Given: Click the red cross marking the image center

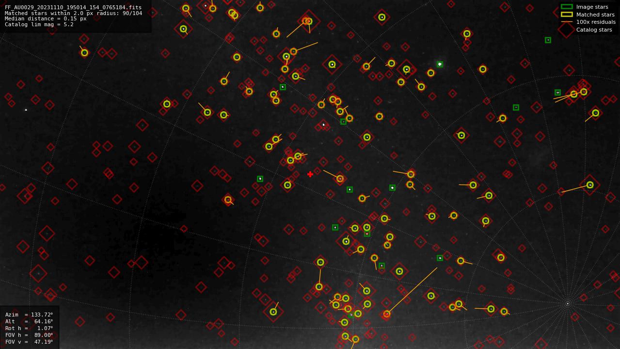Looking at the screenshot, I should pyautogui.click(x=310, y=174).
